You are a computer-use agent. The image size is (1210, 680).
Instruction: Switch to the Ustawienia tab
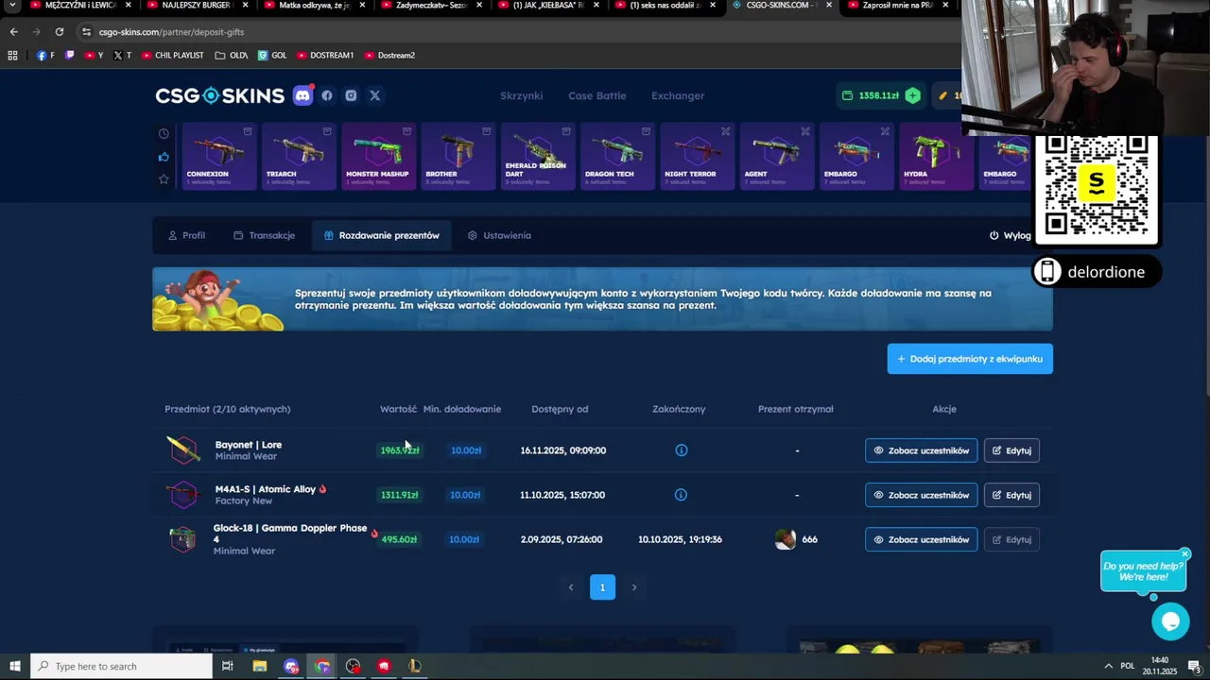pos(499,235)
